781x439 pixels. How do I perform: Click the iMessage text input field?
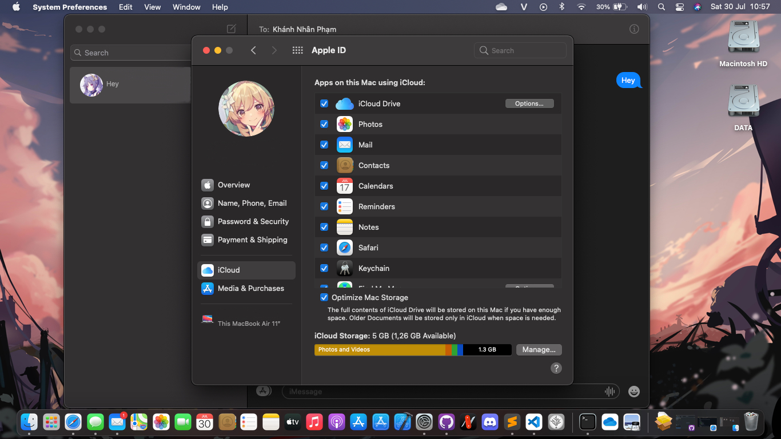point(451,392)
